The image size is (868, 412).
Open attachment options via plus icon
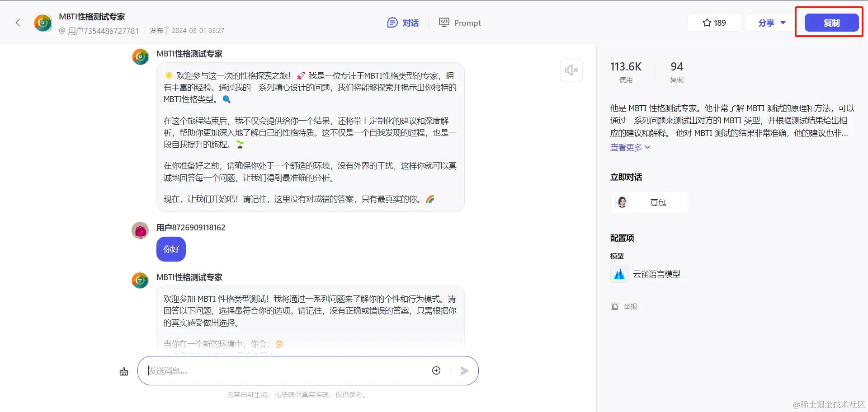pyautogui.click(x=436, y=370)
